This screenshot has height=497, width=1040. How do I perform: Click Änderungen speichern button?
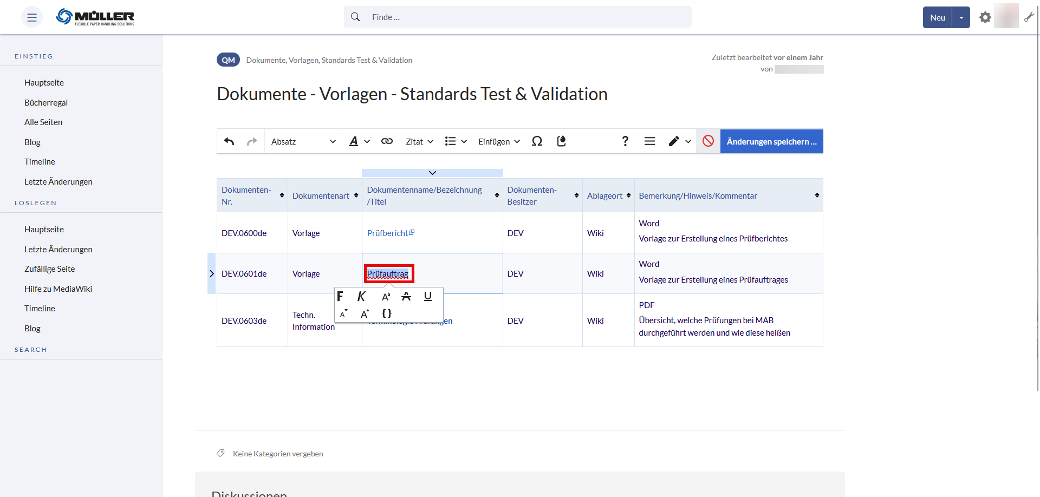coord(771,141)
